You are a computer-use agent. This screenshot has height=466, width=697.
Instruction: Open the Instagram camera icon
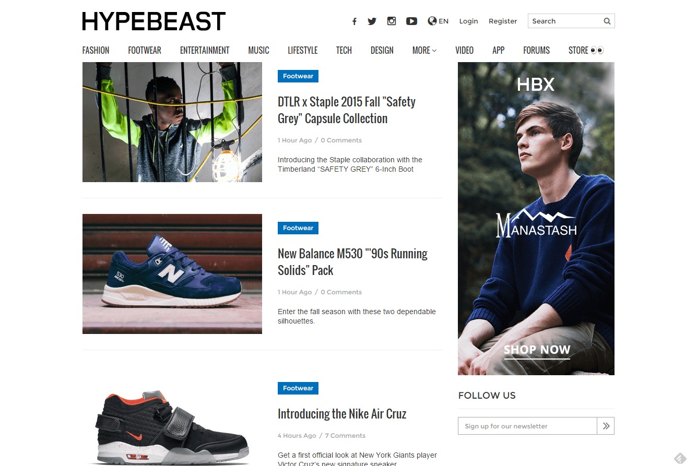click(x=391, y=21)
